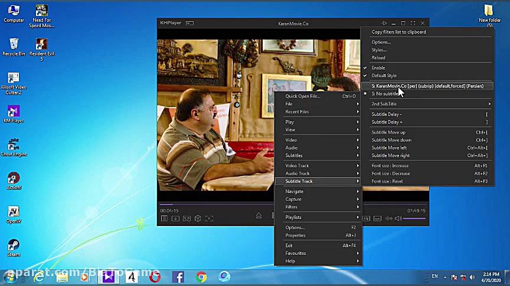Expand the View submenu

pyautogui.click(x=319, y=129)
